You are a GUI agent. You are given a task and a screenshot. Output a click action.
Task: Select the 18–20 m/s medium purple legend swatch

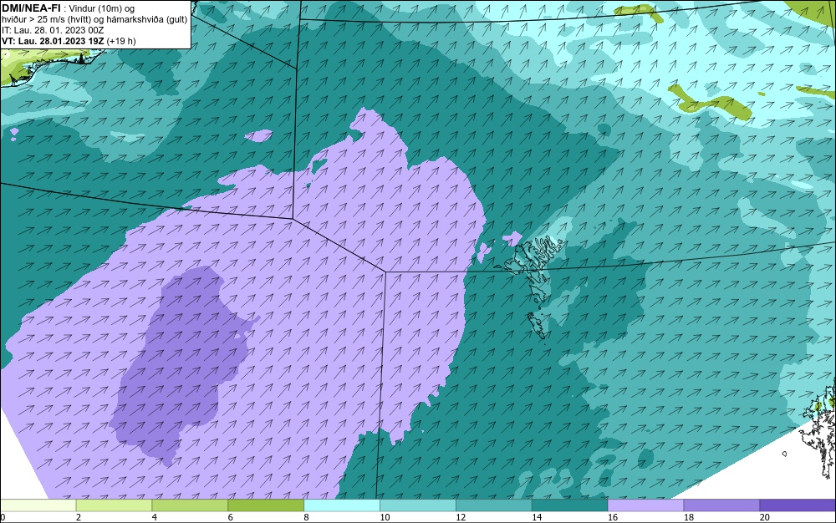point(722,505)
